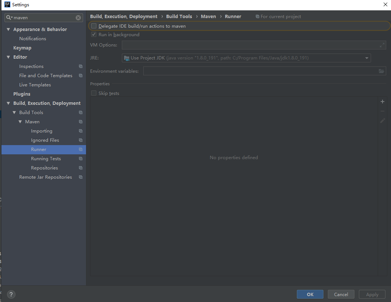Click project-level icon next to Inspections
The width and height of the screenshot is (391, 302).
[x=80, y=66]
